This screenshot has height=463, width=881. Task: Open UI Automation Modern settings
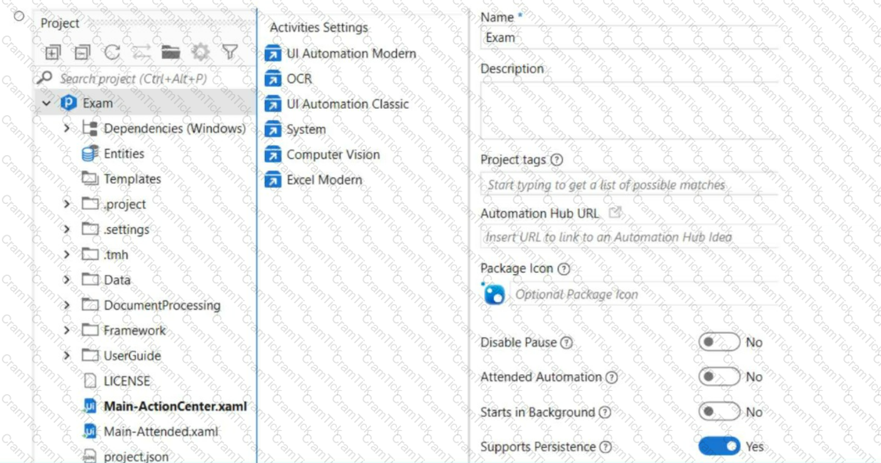[341, 54]
